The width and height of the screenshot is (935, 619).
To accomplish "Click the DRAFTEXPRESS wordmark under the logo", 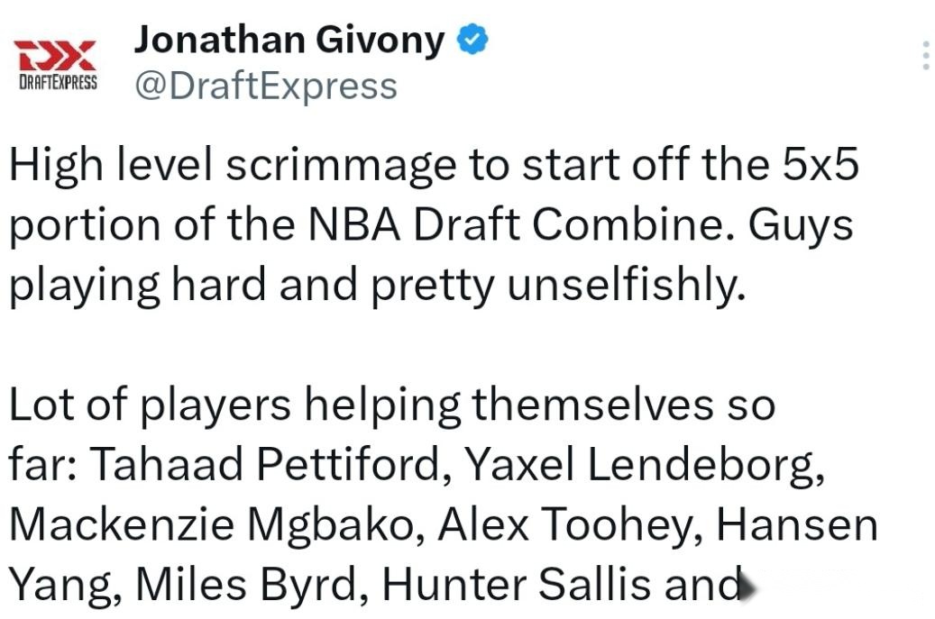I will point(58,82).
